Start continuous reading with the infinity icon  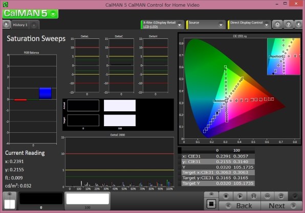pyautogui.click(x=268, y=196)
